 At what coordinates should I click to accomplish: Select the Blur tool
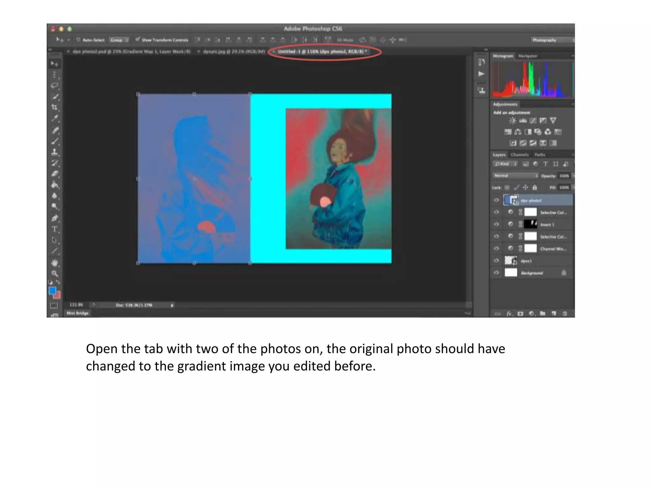(55, 195)
